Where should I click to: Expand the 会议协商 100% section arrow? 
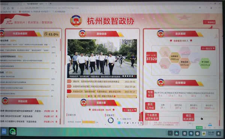56,40
